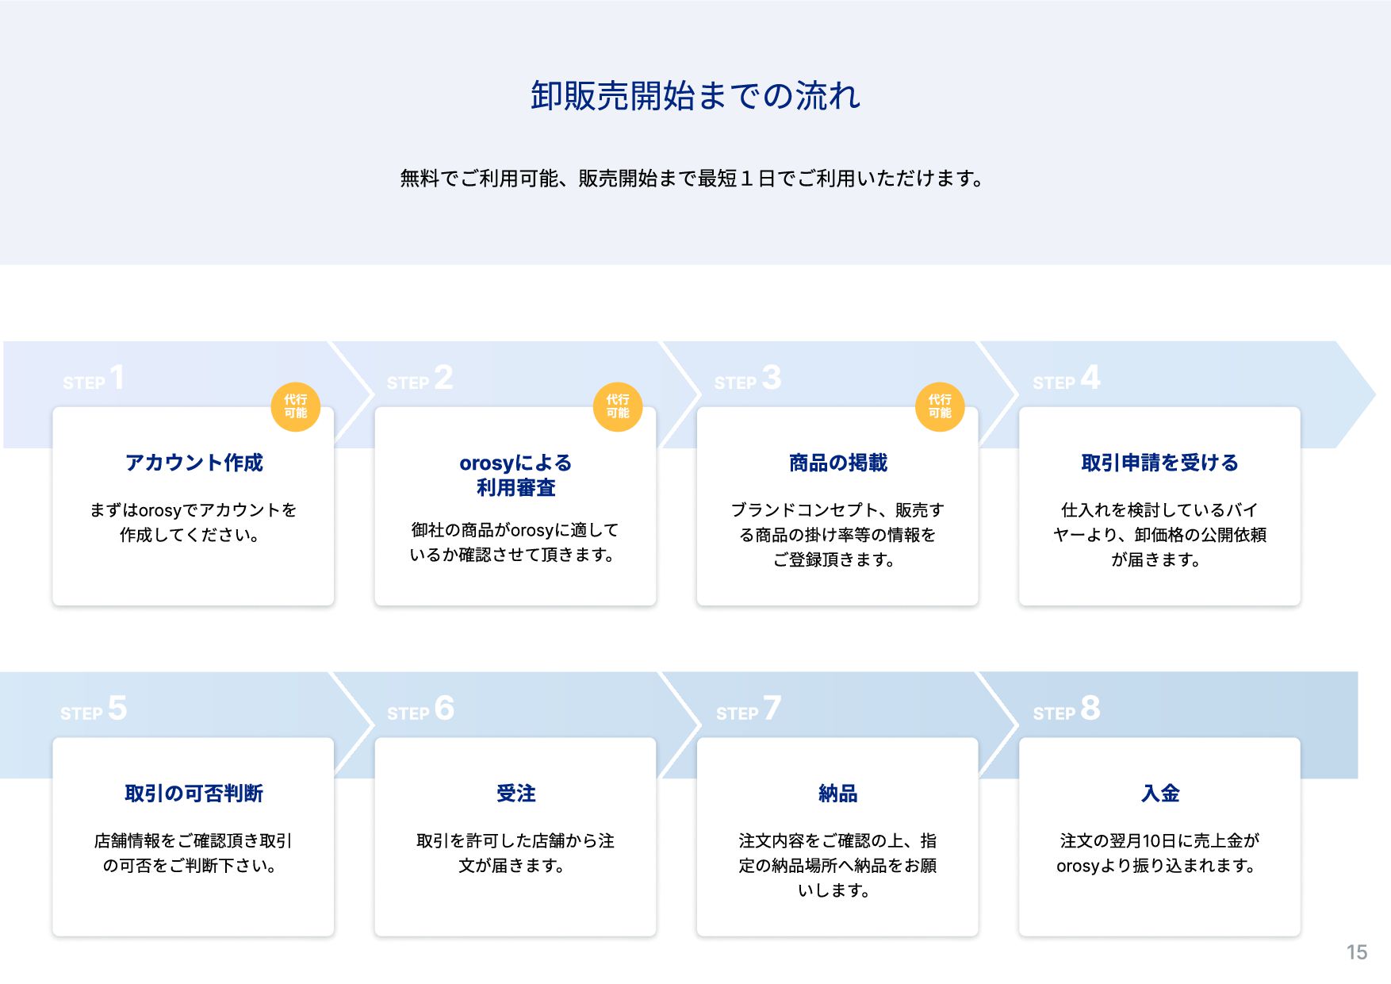Select the STEP 7 label
The image size is (1391, 984).
click(x=749, y=709)
